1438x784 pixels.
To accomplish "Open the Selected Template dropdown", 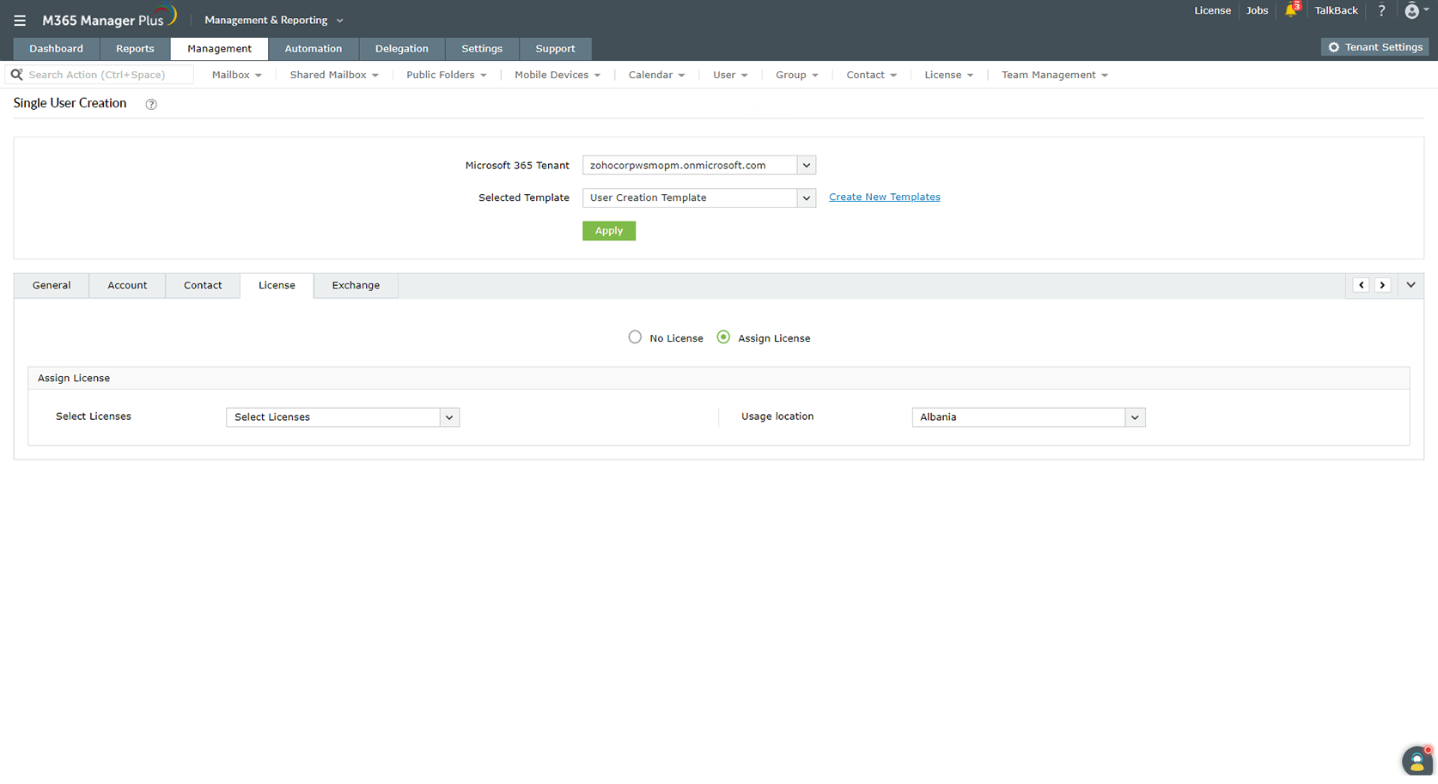I will pyautogui.click(x=698, y=198).
